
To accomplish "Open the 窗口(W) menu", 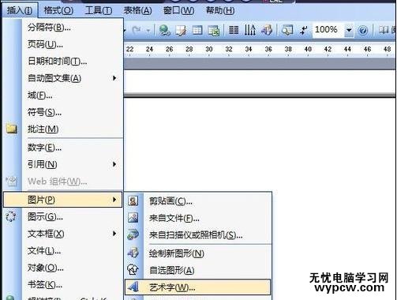I will [178, 10].
